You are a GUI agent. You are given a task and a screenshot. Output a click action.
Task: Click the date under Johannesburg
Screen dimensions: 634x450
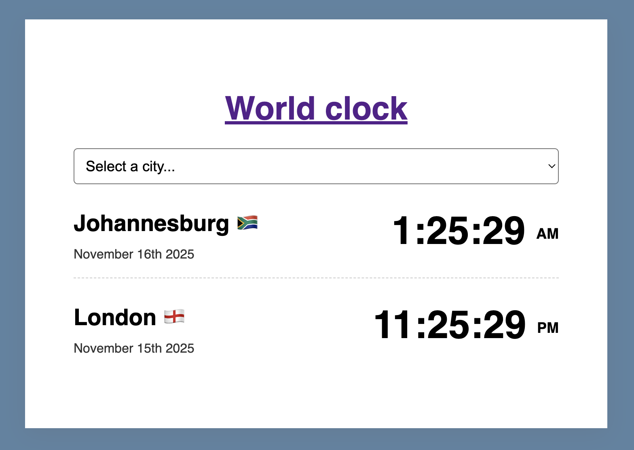tap(134, 254)
